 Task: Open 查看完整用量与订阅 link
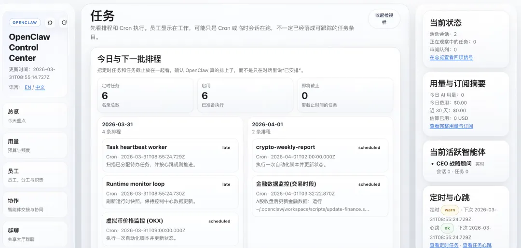coord(451,126)
